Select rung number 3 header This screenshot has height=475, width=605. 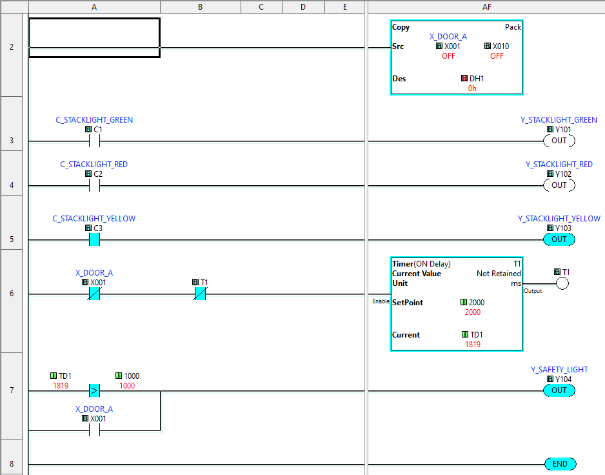(12, 123)
